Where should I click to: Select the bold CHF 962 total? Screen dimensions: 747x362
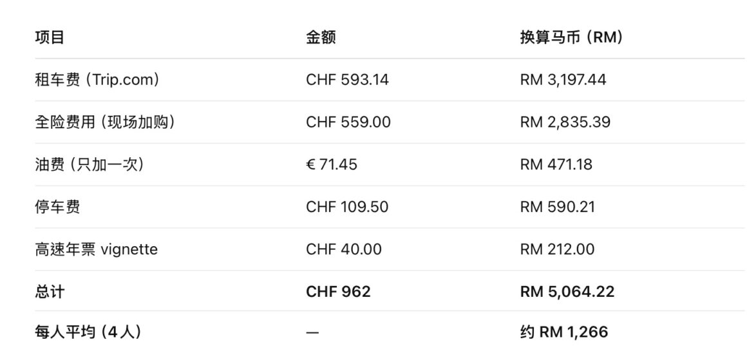tap(338, 292)
